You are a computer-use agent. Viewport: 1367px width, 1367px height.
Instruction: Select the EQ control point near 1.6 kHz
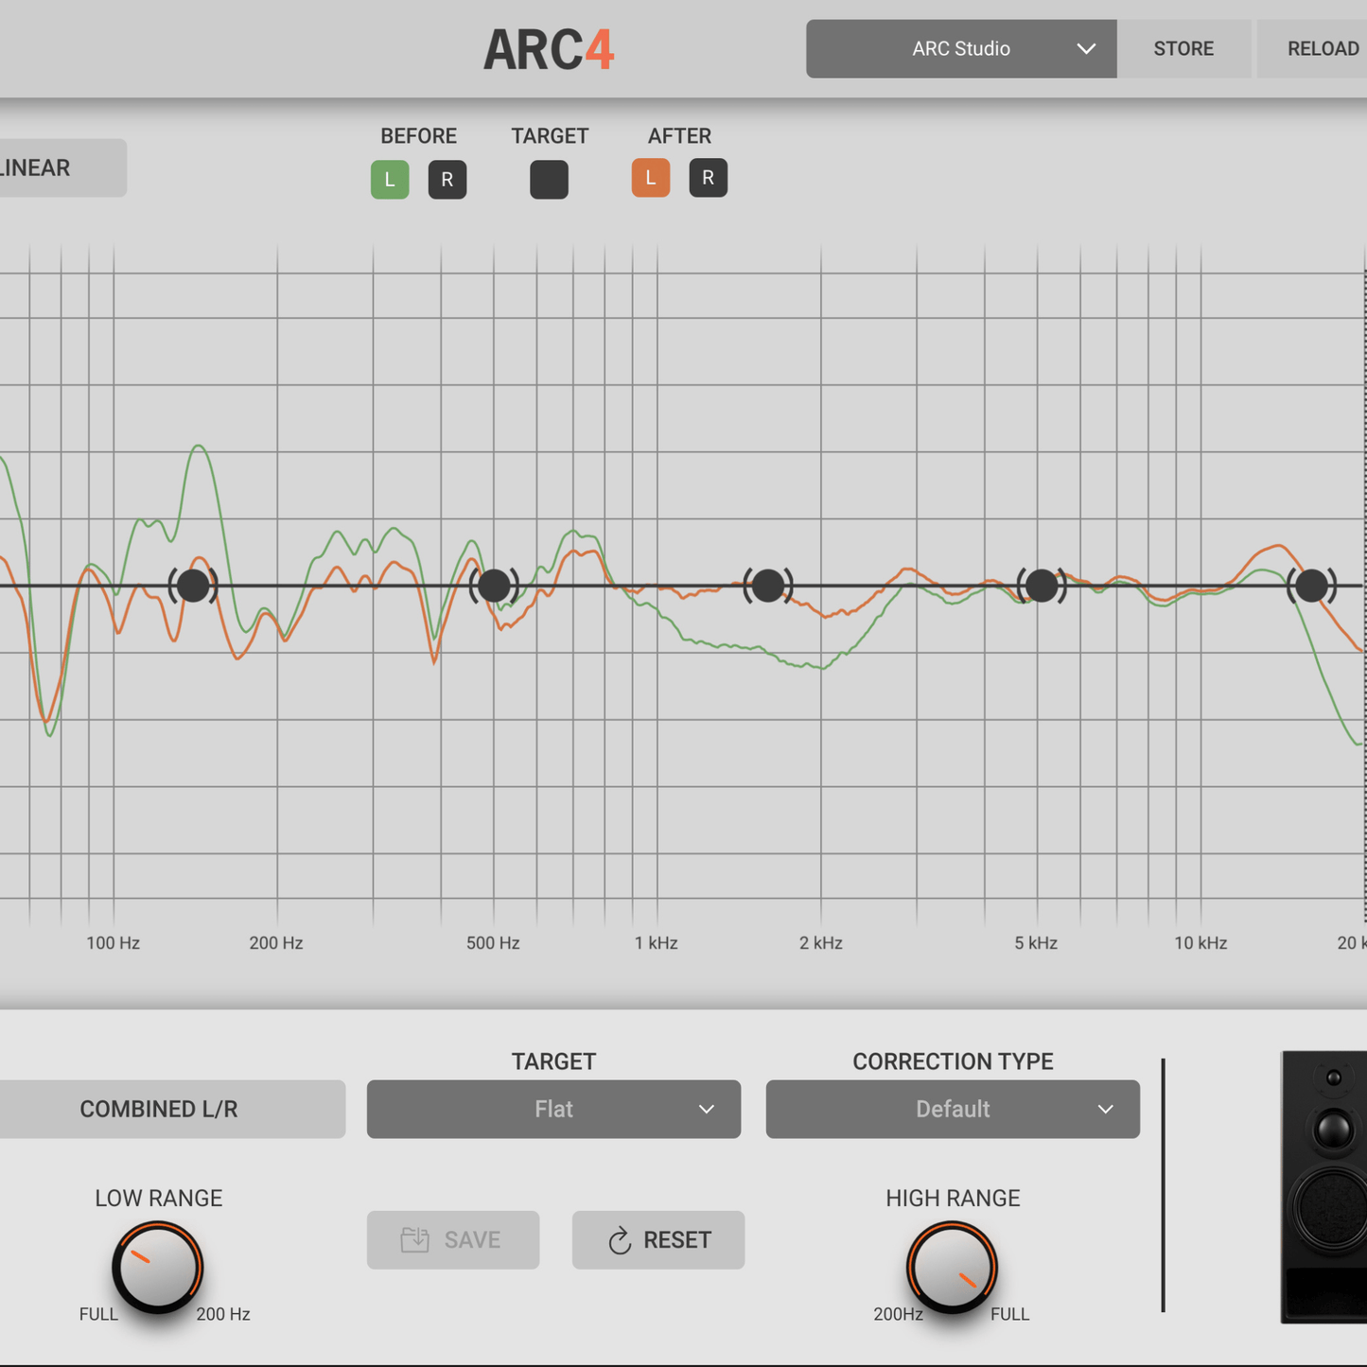click(x=768, y=586)
